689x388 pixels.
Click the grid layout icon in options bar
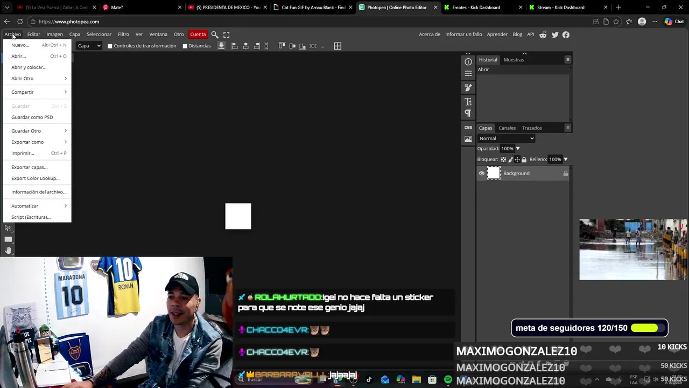[x=338, y=46]
